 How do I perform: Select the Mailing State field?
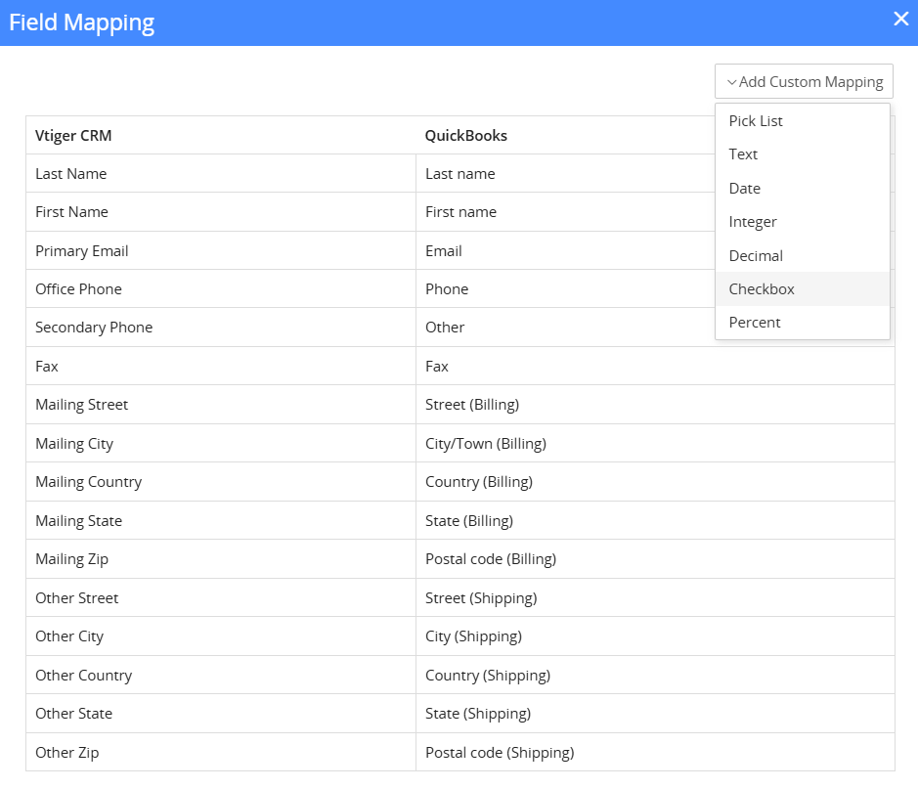(x=221, y=521)
